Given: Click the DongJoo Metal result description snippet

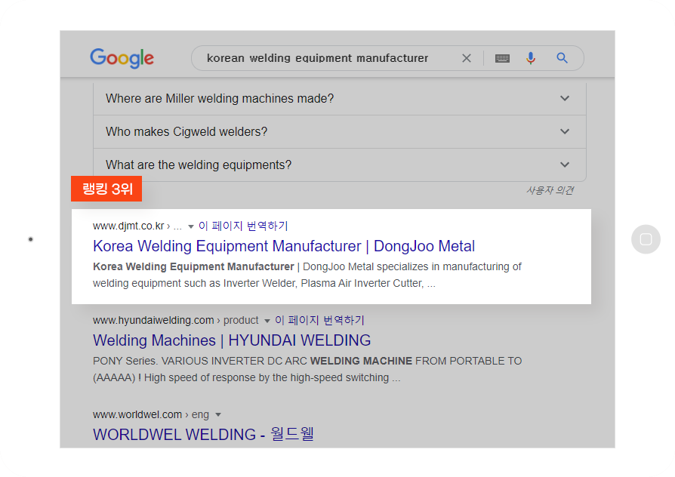Looking at the screenshot, I should [307, 275].
